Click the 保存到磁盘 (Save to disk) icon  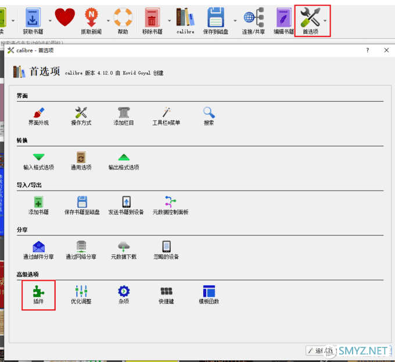pyautogui.click(x=216, y=21)
